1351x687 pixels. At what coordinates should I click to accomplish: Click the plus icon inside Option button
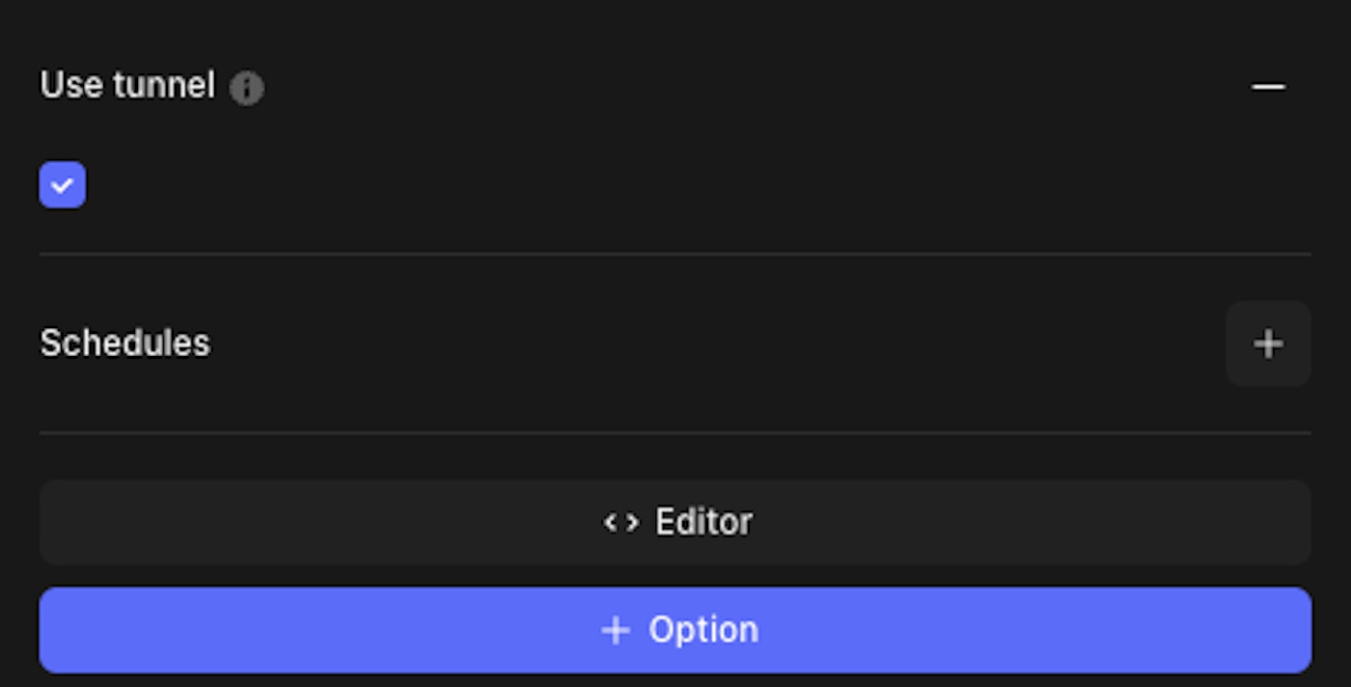point(616,631)
